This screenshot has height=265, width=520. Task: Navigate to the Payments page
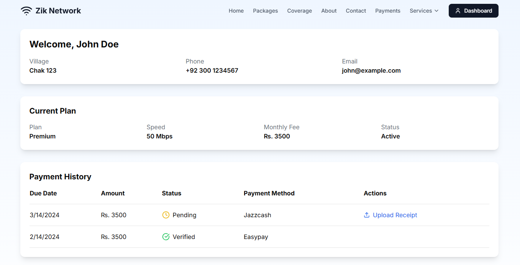coord(387,11)
